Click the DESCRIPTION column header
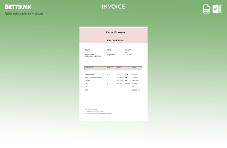The height and width of the screenshot is (148, 227). point(90,67)
